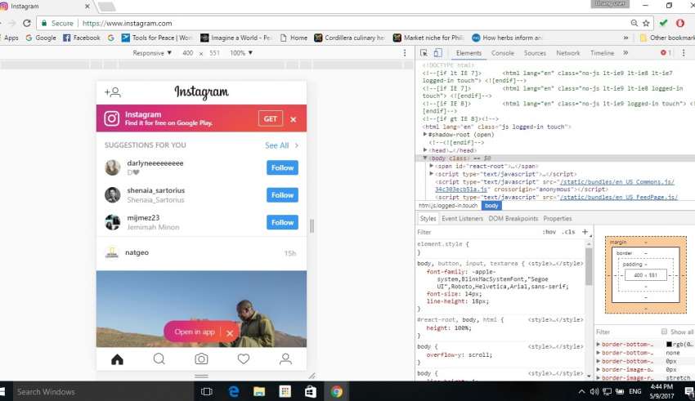Switch to the Sources tab

[x=535, y=53]
